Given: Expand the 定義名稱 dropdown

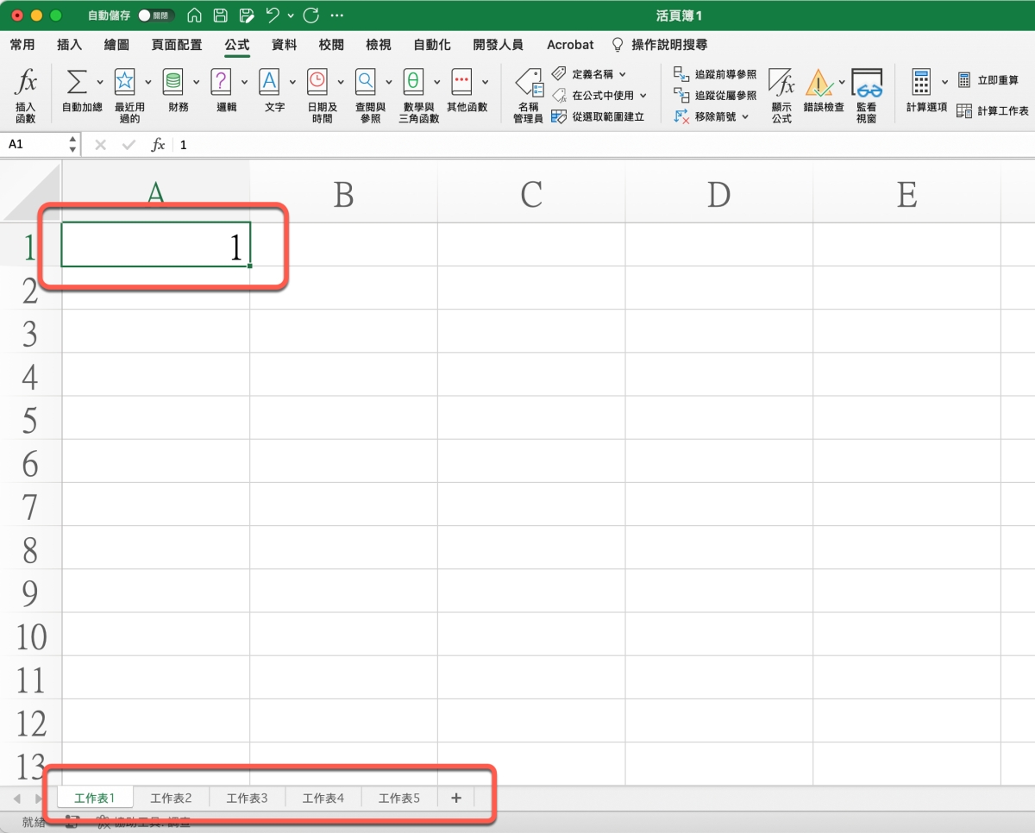Looking at the screenshot, I should [x=623, y=75].
